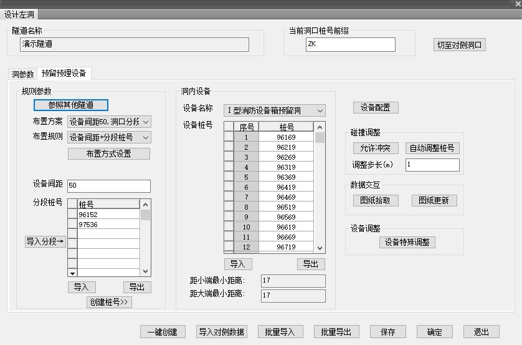Select device stake cell 96319
The height and width of the screenshot is (345, 522).
point(286,167)
